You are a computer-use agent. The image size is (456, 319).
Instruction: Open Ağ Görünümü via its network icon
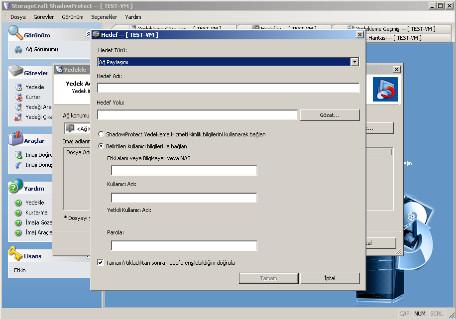pos(18,50)
